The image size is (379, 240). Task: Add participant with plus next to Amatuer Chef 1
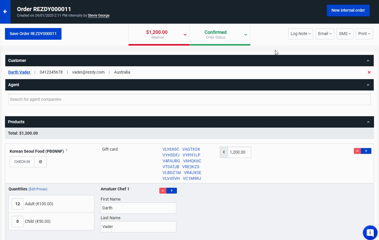(172, 191)
